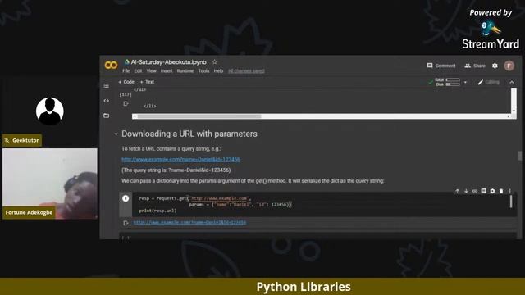
Task: Open the cell more-options menu
Action: coord(510,191)
